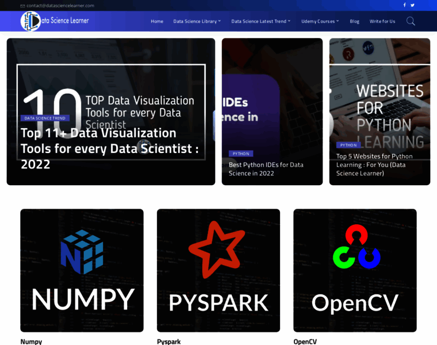The image size is (437, 345).
Task: Open the Numpy title link
Action: tap(31, 342)
